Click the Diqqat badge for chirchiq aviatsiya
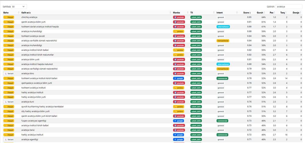Viewport: 305px width, 143px height. [x=9, y=17]
